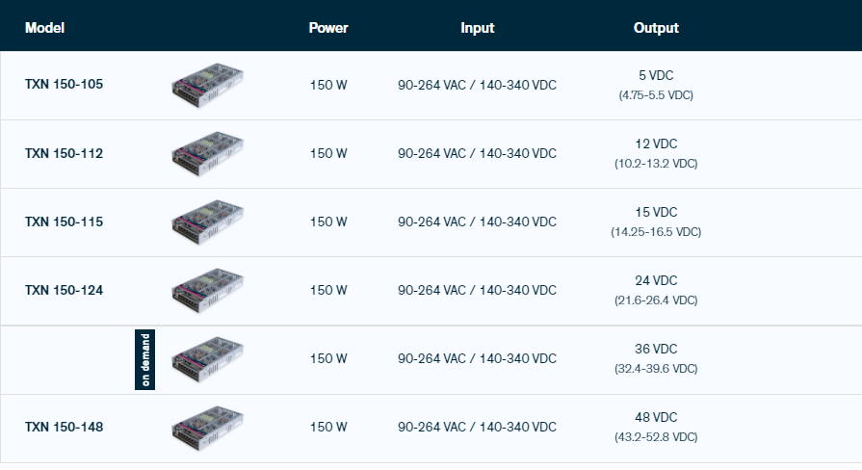
Task: Click the (43.2-52.8 VDC) range text
Action: tap(656, 437)
